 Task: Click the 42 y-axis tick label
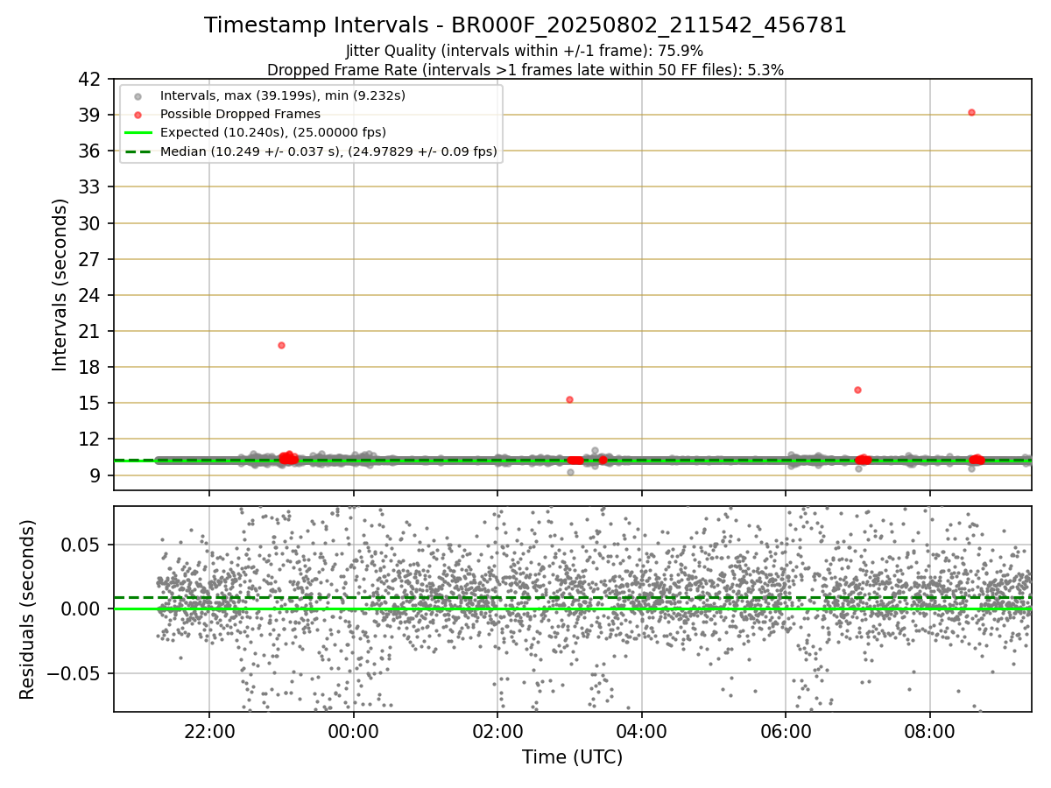(x=90, y=79)
